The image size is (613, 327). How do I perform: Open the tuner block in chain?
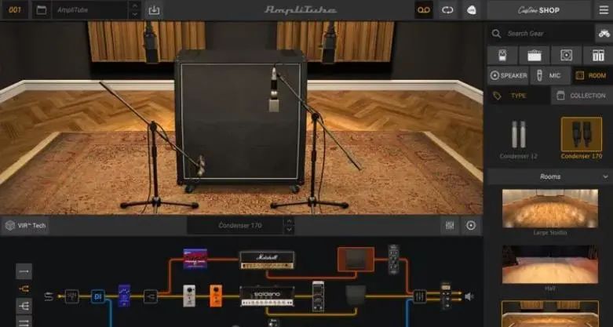(x=72, y=296)
